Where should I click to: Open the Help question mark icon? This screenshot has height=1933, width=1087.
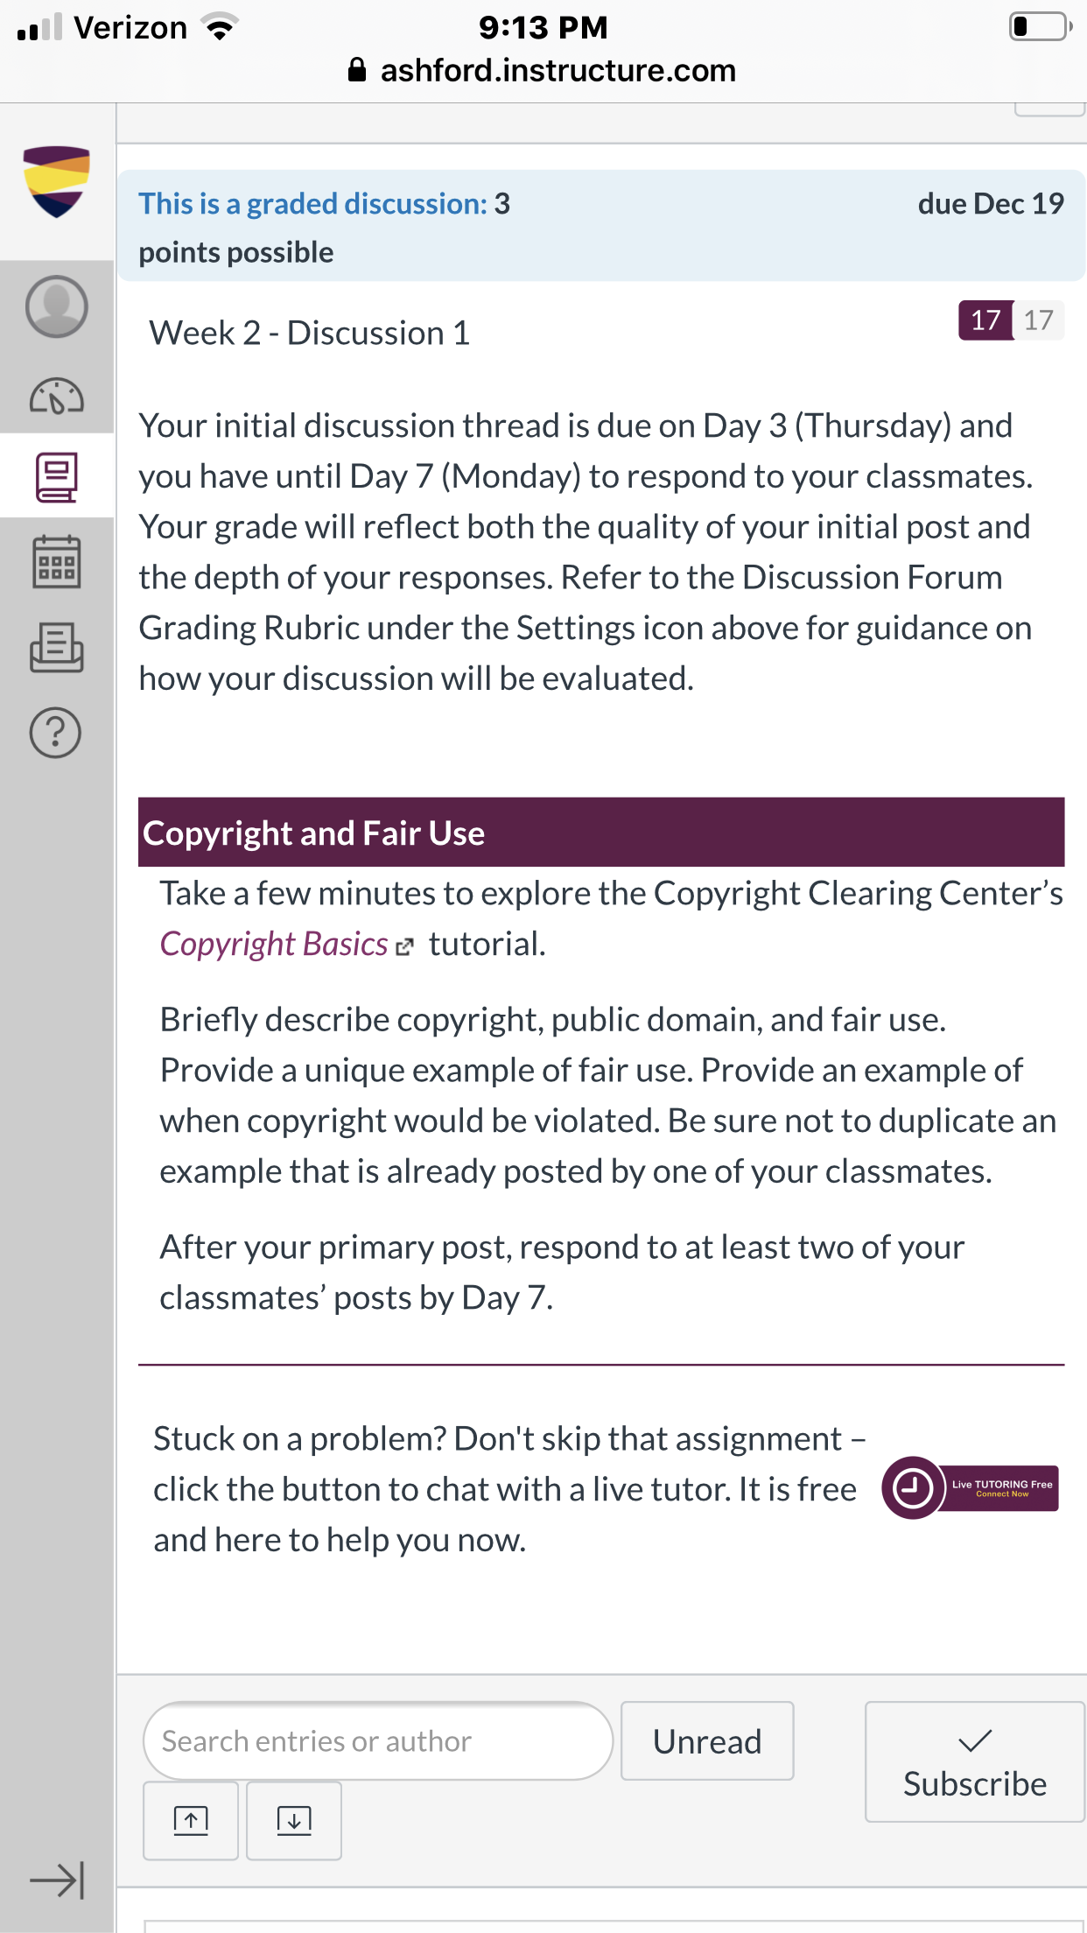pyautogui.click(x=56, y=732)
